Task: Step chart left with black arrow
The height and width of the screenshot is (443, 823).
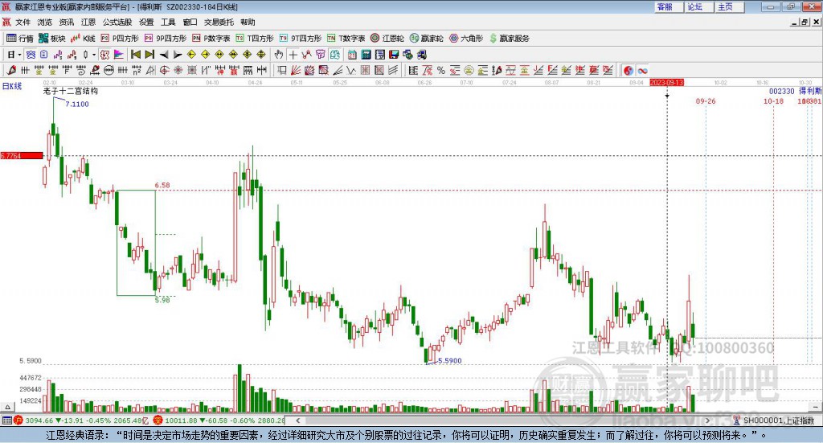Action: (x=164, y=55)
